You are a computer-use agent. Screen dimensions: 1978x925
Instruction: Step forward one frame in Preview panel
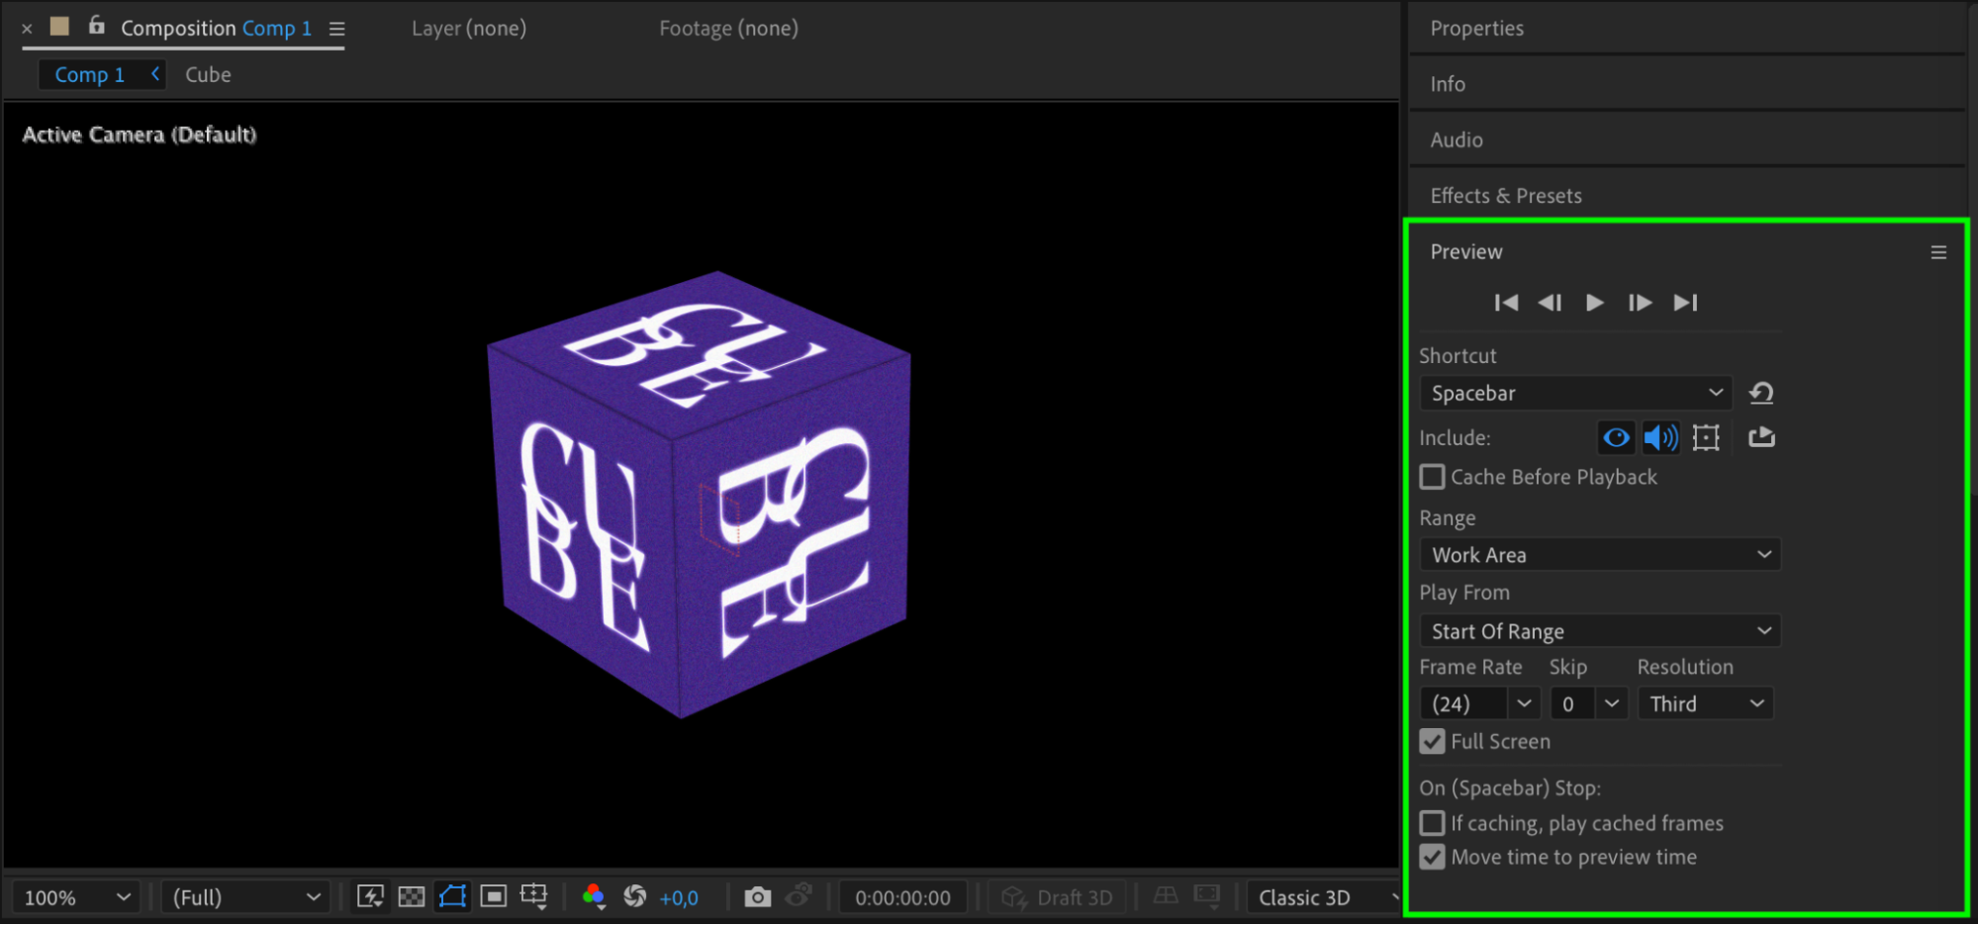1640,303
